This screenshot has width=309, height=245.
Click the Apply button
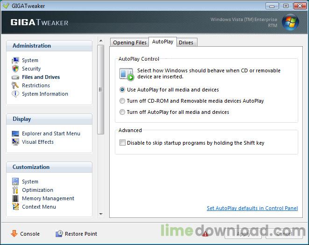tap(243, 234)
